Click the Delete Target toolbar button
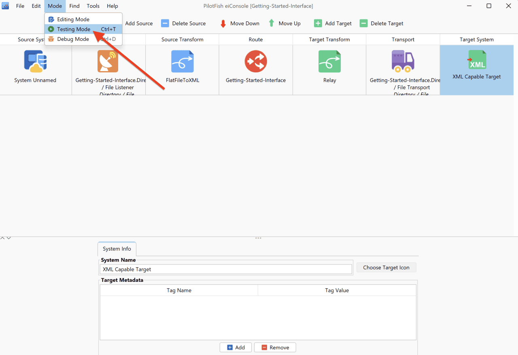The image size is (518, 355). pos(382,23)
